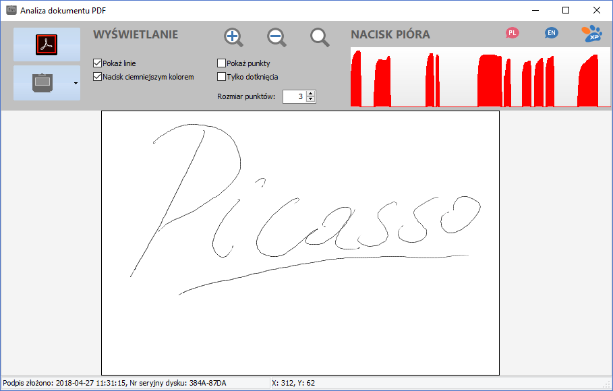Click the 'WYŚWIETLANIE' section heading
Viewport: 613px width, 391px height.
[x=136, y=34]
